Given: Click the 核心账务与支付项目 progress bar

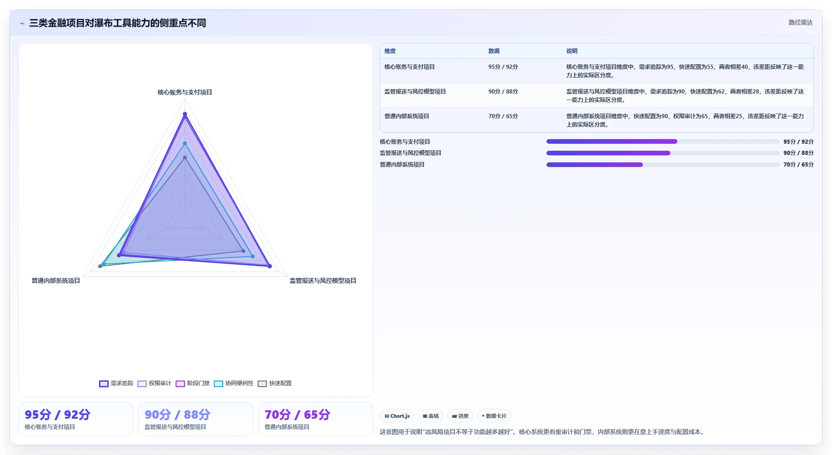Looking at the screenshot, I should 662,141.
